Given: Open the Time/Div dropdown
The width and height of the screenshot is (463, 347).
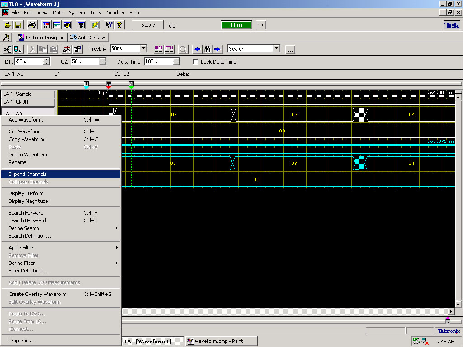Looking at the screenshot, I should click(x=144, y=49).
